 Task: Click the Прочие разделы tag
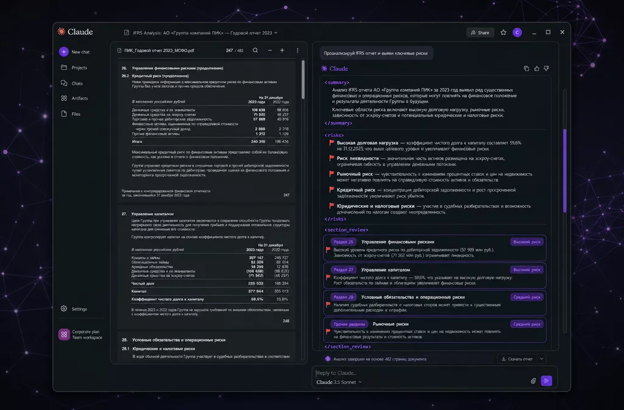click(x=349, y=324)
